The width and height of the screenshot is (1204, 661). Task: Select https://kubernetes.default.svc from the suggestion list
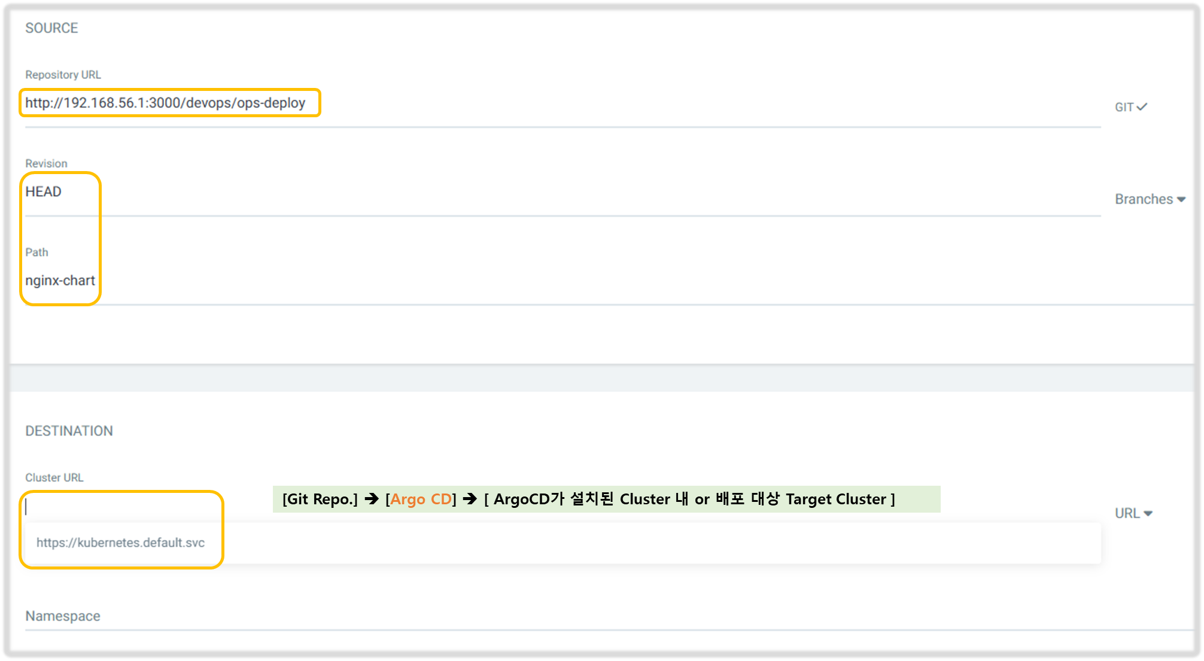pyautogui.click(x=120, y=543)
